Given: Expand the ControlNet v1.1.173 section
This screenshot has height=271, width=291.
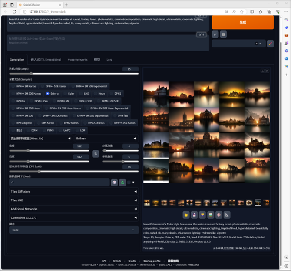Looking at the screenshot, I should tap(74, 217).
